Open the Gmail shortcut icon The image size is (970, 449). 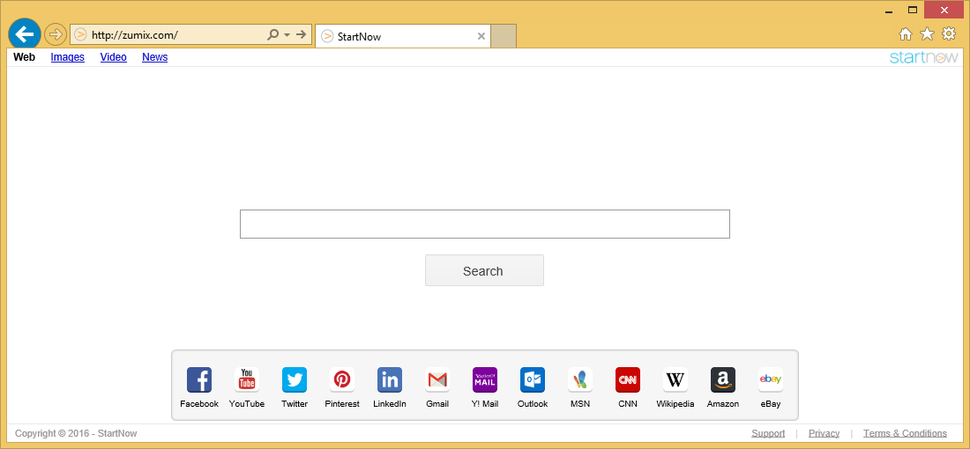coord(437,380)
